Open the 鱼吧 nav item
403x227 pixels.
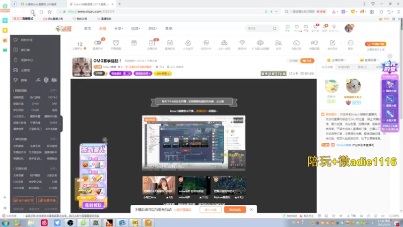click(169, 29)
